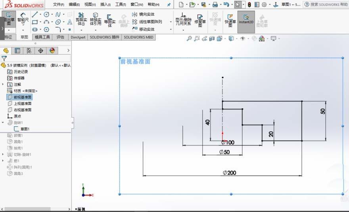Select the sketch Point tool
The height and width of the screenshot is (212, 349).
[x=70, y=29]
